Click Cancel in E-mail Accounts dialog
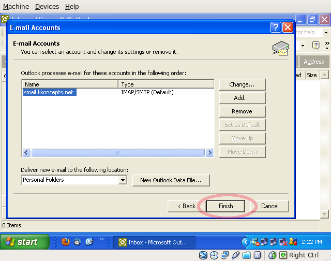This screenshot has height=261, width=331. (x=270, y=206)
